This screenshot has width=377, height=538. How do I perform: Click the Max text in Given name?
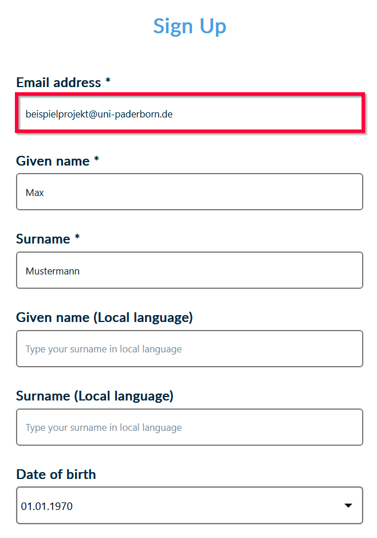point(35,193)
